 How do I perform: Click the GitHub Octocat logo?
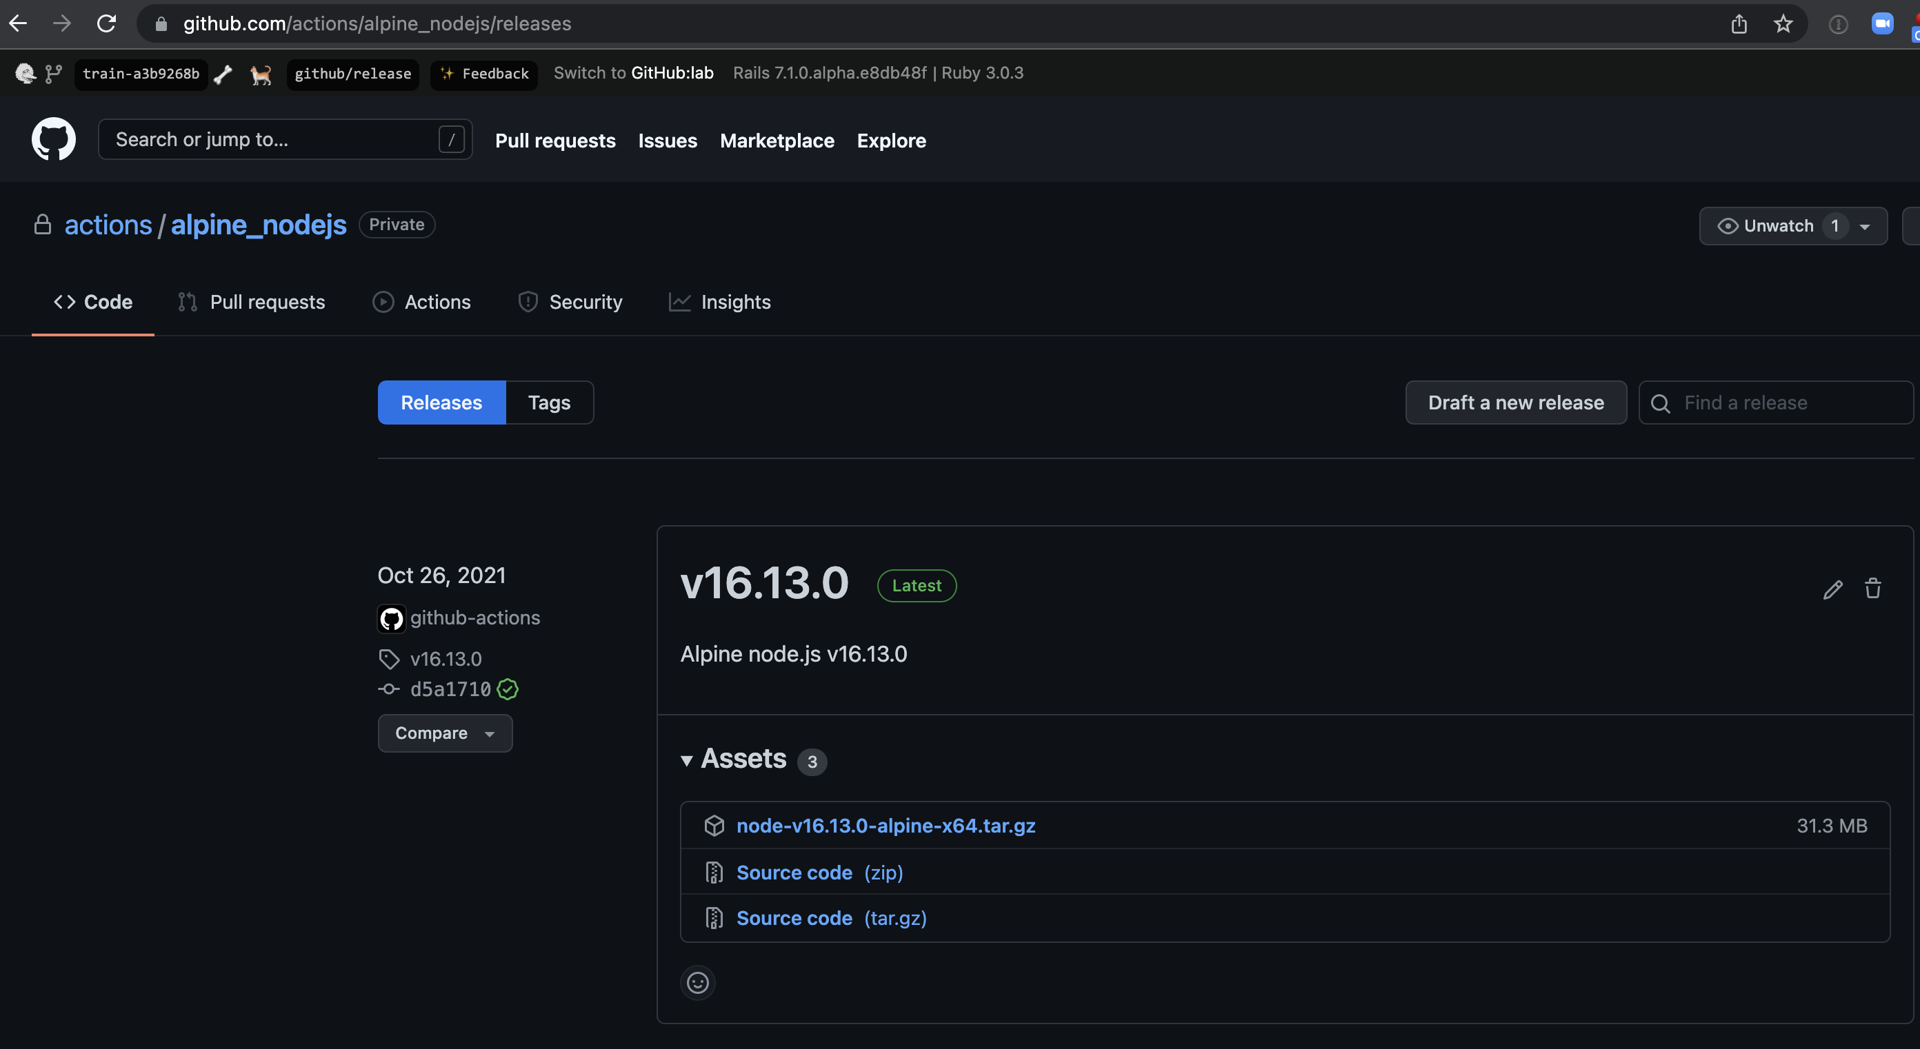click(x=54, y=139)
